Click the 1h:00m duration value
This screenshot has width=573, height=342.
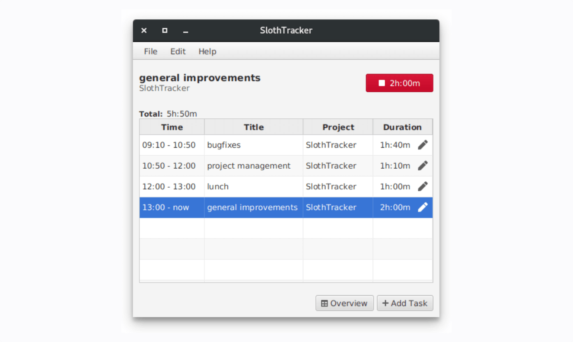395,186
